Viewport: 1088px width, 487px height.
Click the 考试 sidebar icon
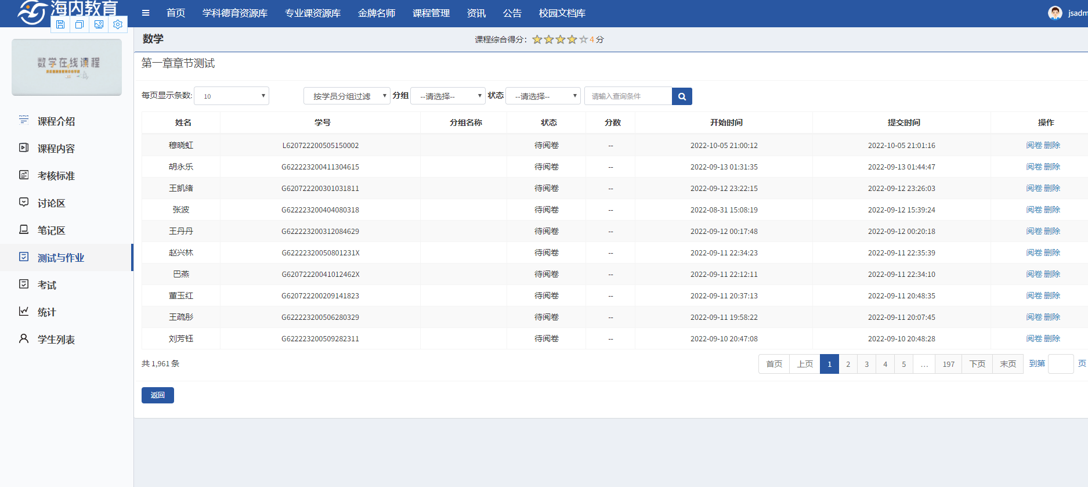(24, 284)
